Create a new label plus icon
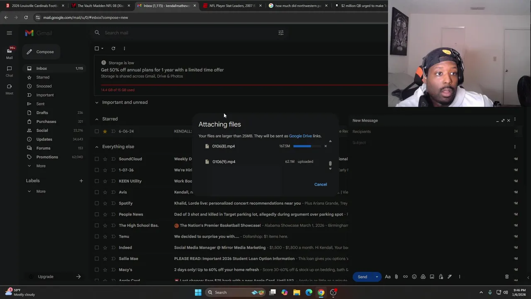The height and width of the screenshot is (299, 531). (x=81, y=181)
